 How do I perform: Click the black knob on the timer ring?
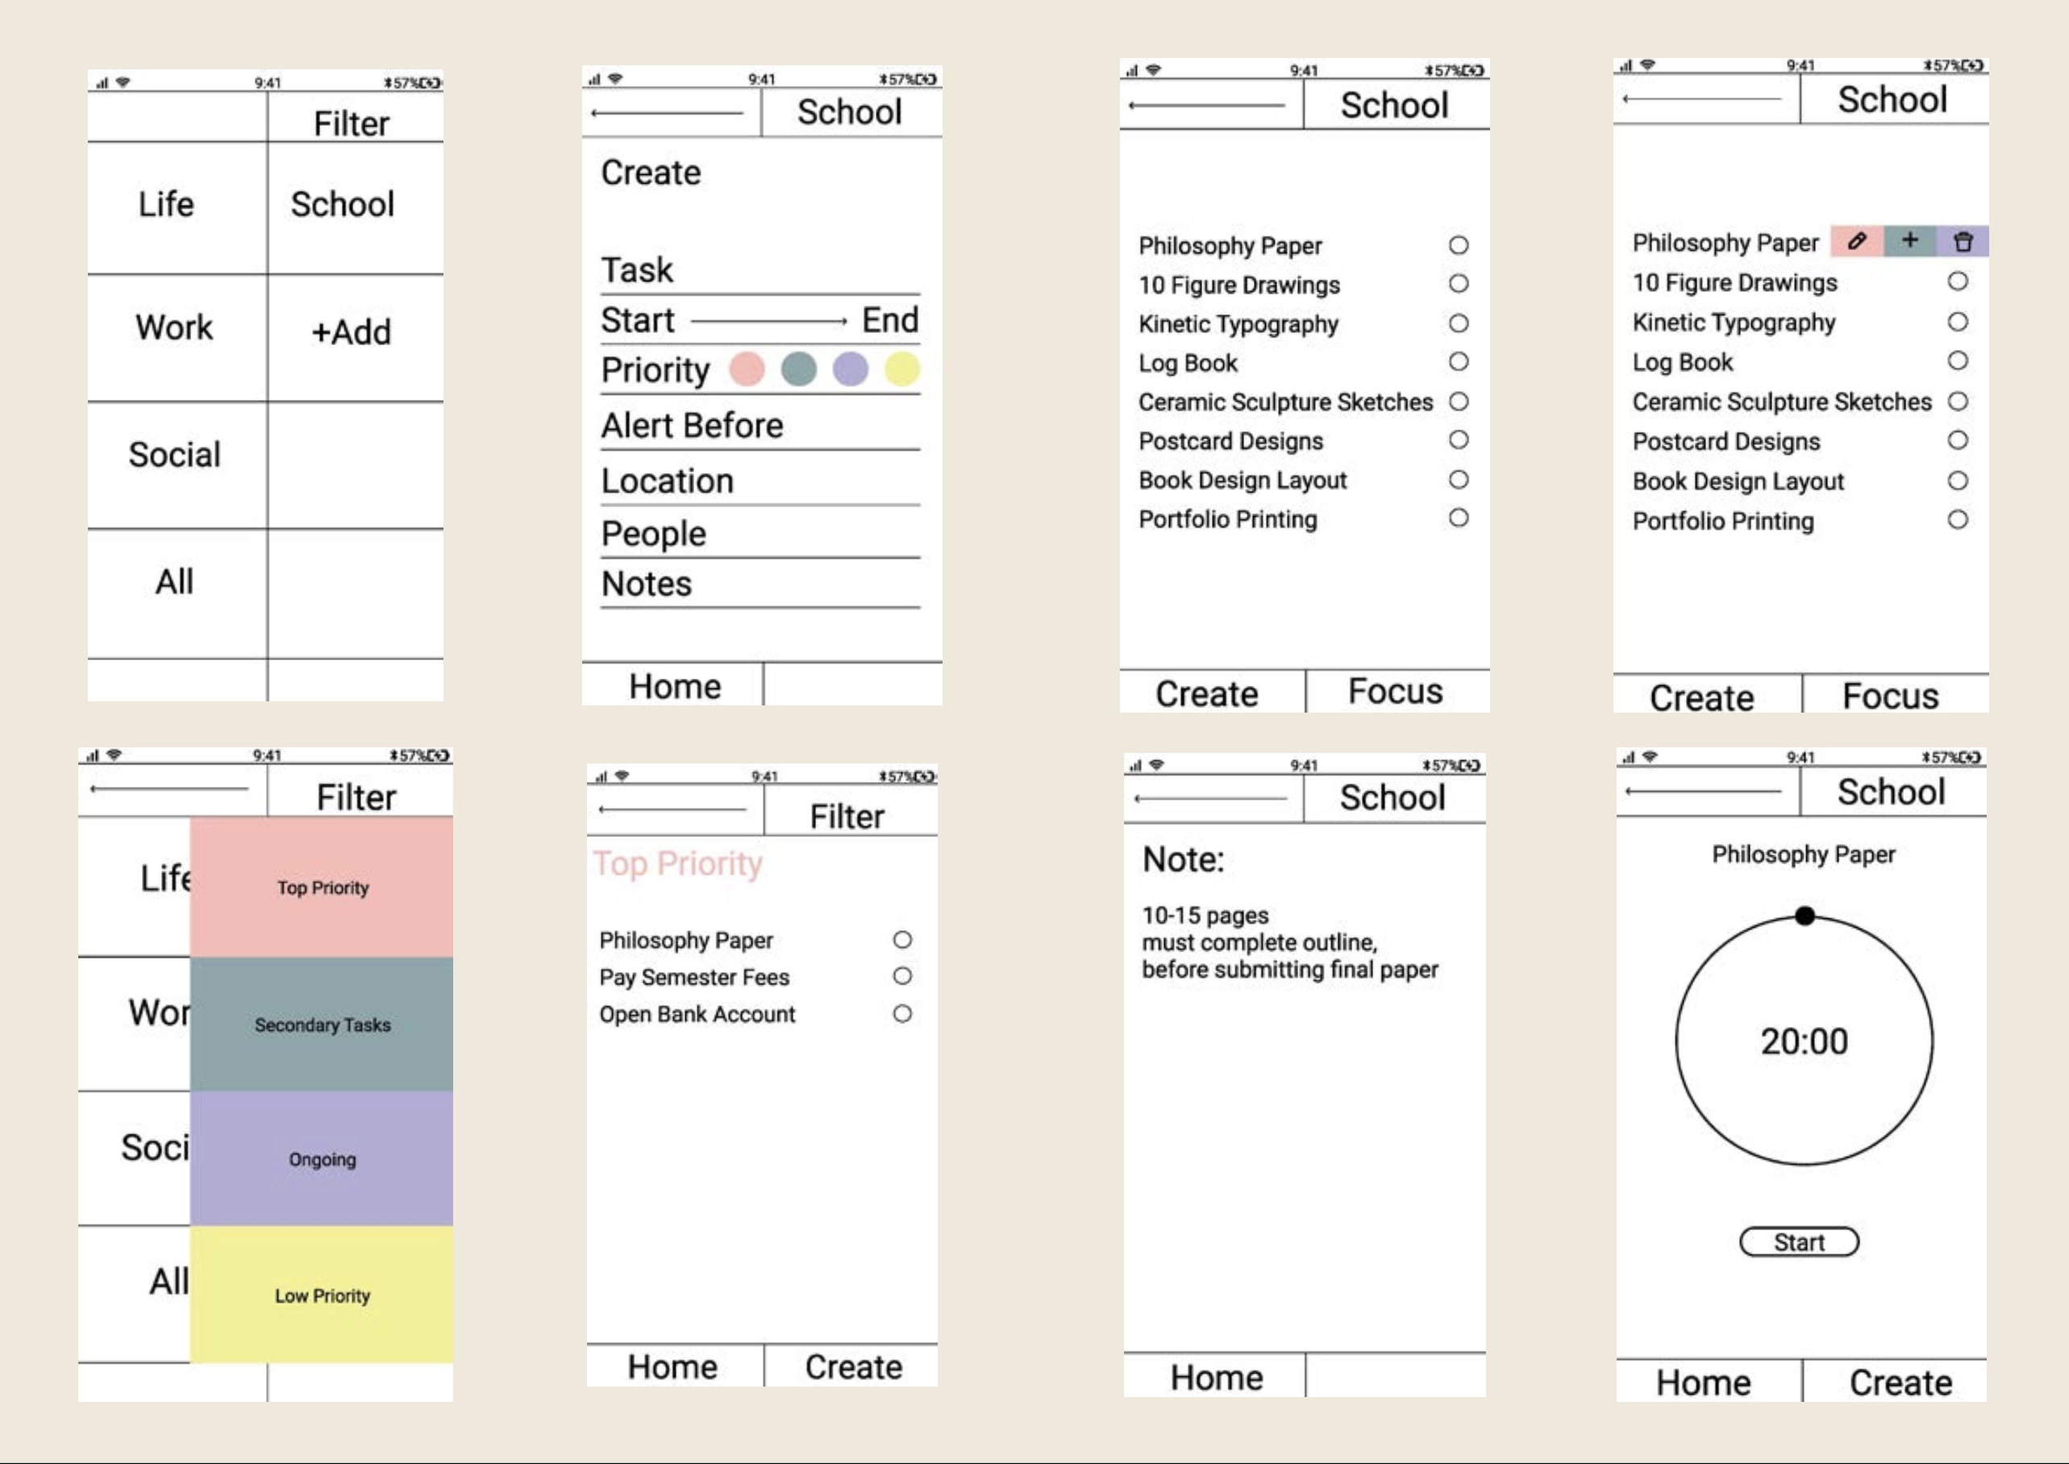point(1805,916)
